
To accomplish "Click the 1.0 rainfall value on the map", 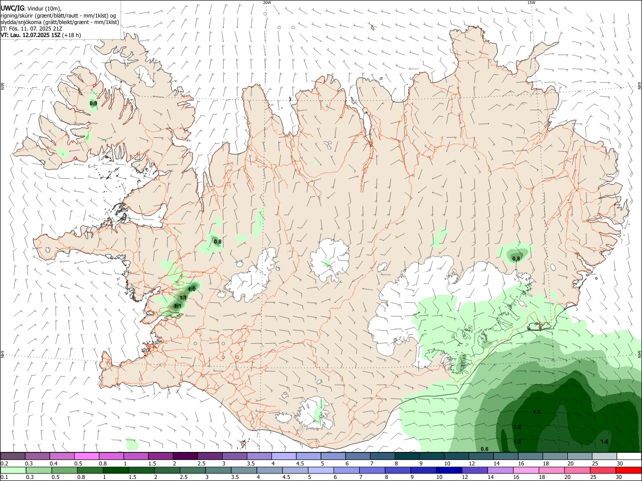I will tap(192, 289).
